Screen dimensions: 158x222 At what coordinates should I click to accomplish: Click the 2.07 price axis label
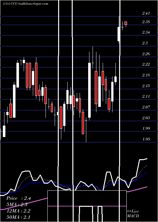tap(146, 107)
